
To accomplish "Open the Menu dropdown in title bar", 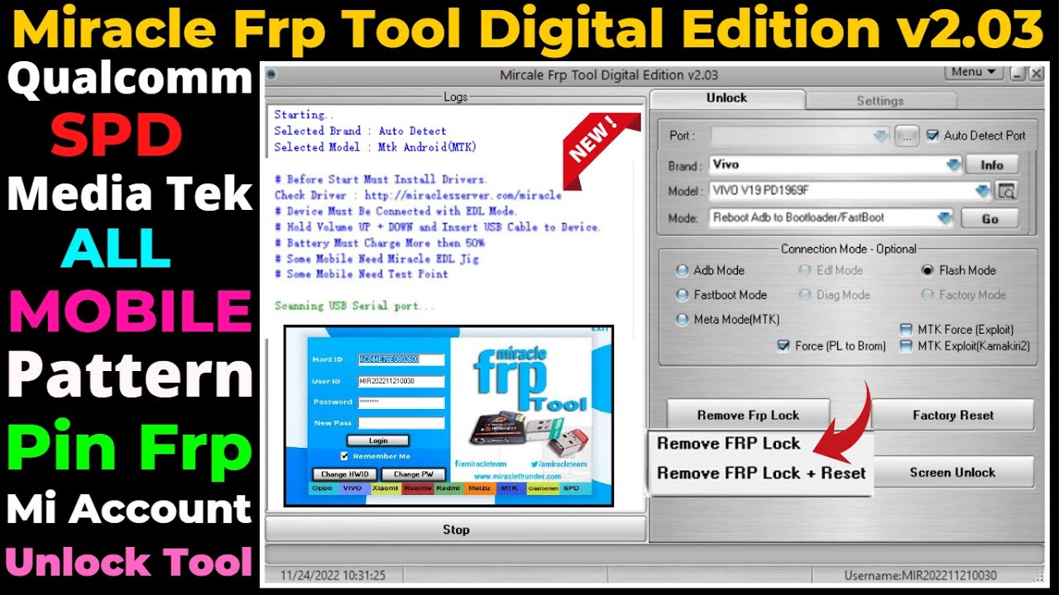I will click(x=973, y=72).
